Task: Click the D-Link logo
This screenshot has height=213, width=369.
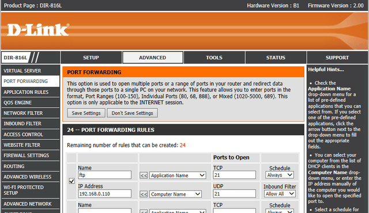Action: (38, 30)
